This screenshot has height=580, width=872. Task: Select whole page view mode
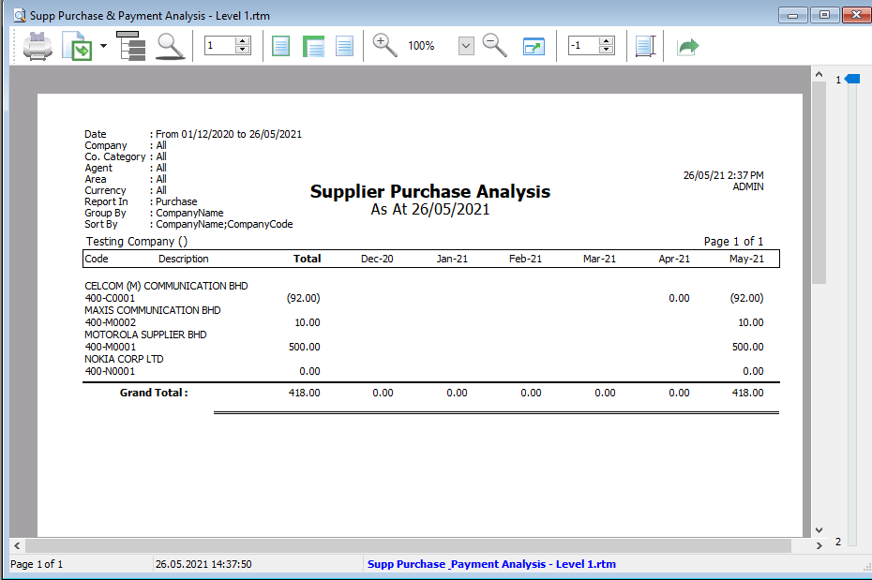coord(280,45)
